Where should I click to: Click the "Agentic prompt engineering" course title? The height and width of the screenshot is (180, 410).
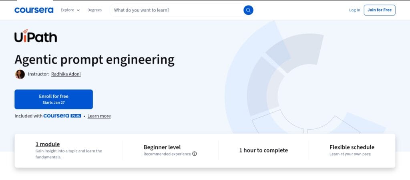point(94,59)
